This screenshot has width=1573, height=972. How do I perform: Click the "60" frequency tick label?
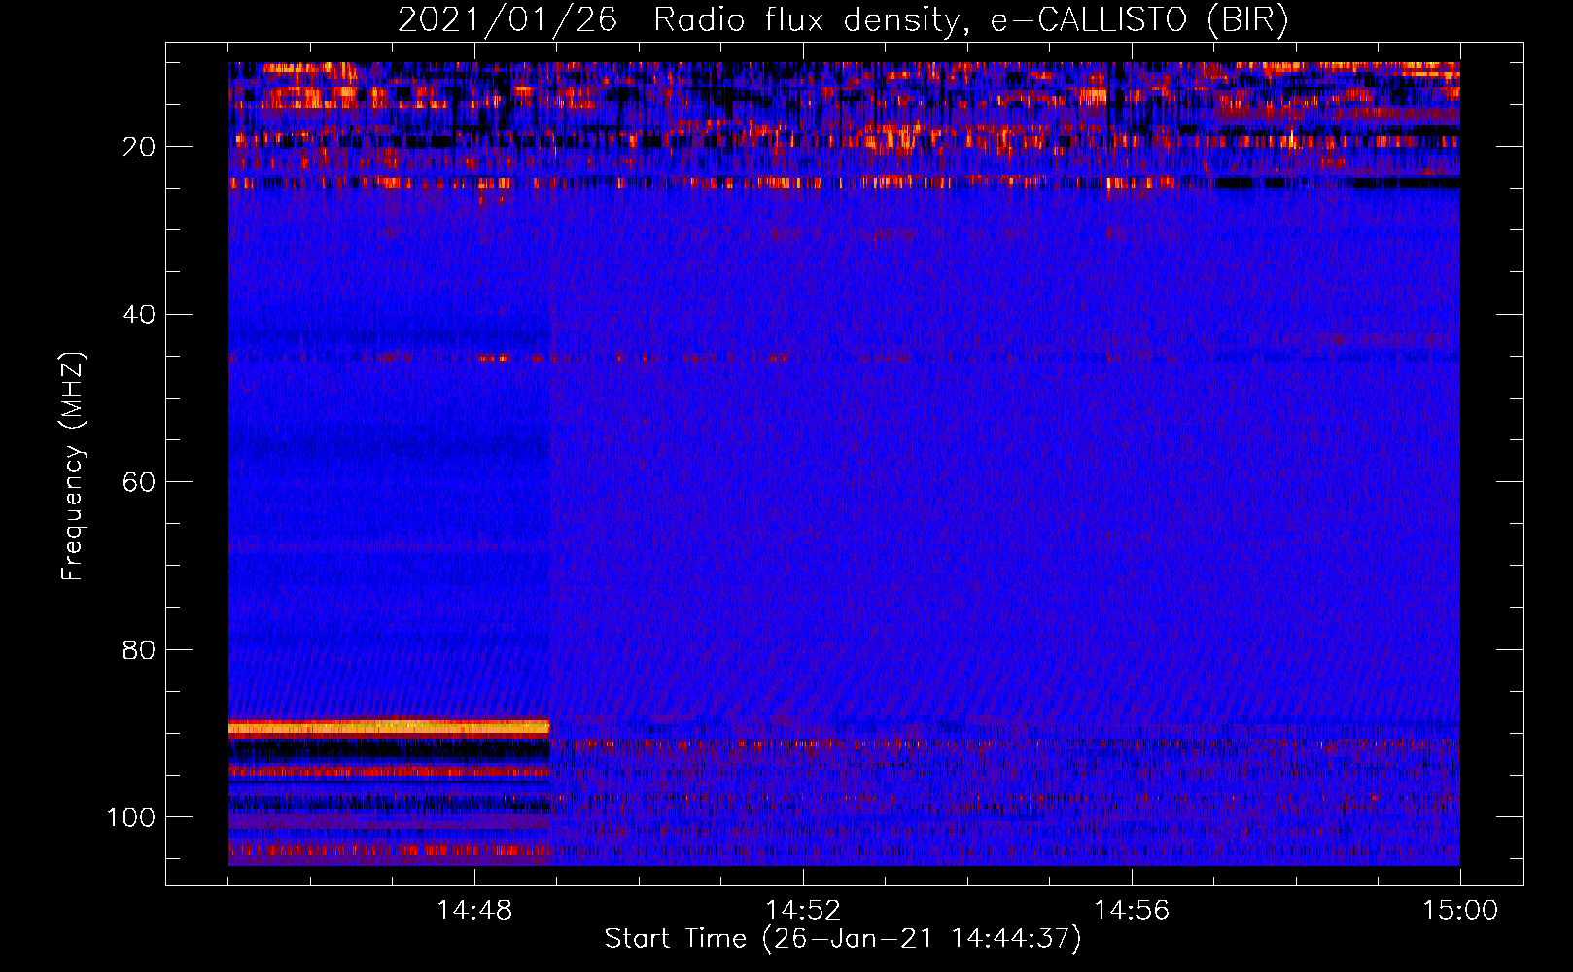pos(139,483)
